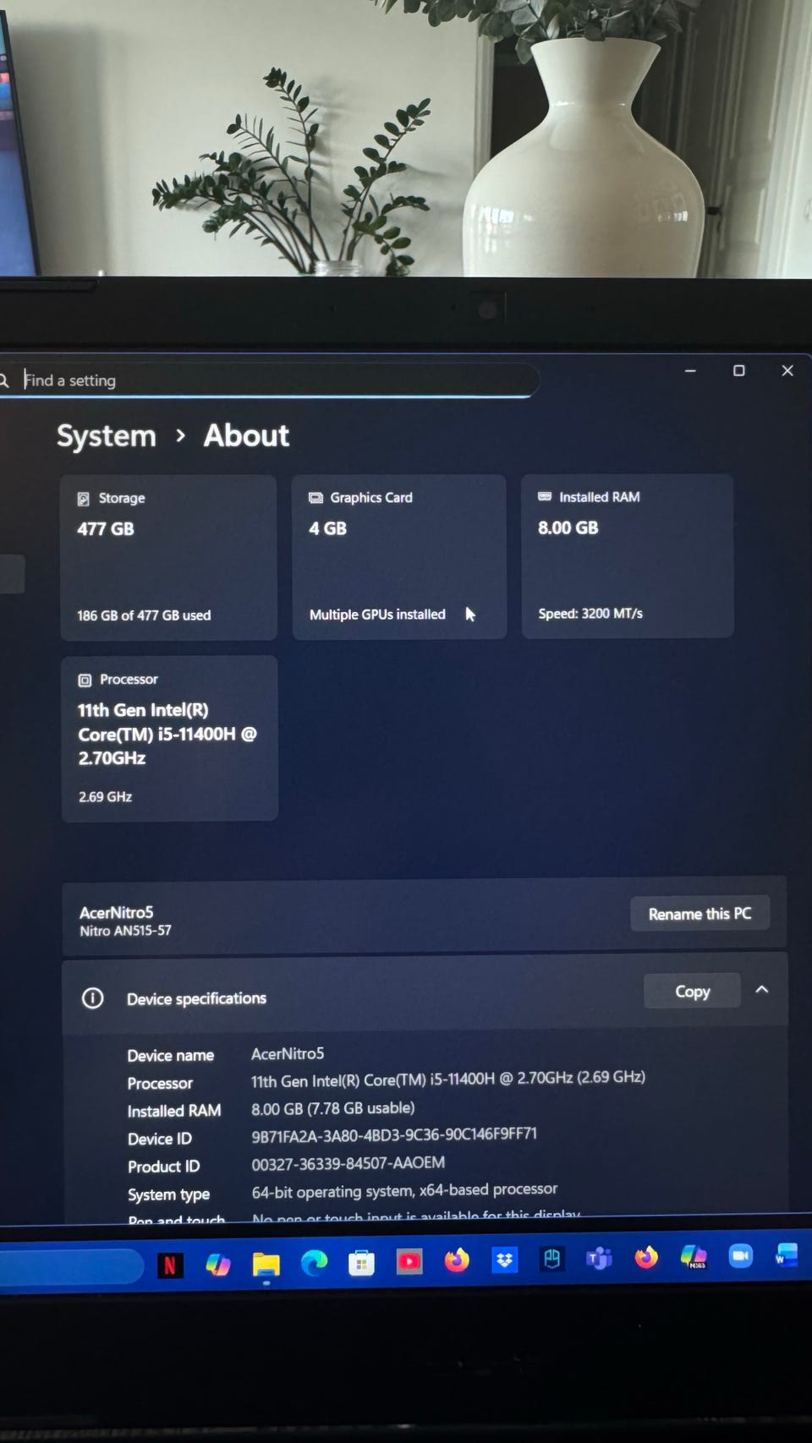This screenshot has height=1443, width=812.
Task: Click the Windows taskbar search pill
Action: (x=71, y=1266)
